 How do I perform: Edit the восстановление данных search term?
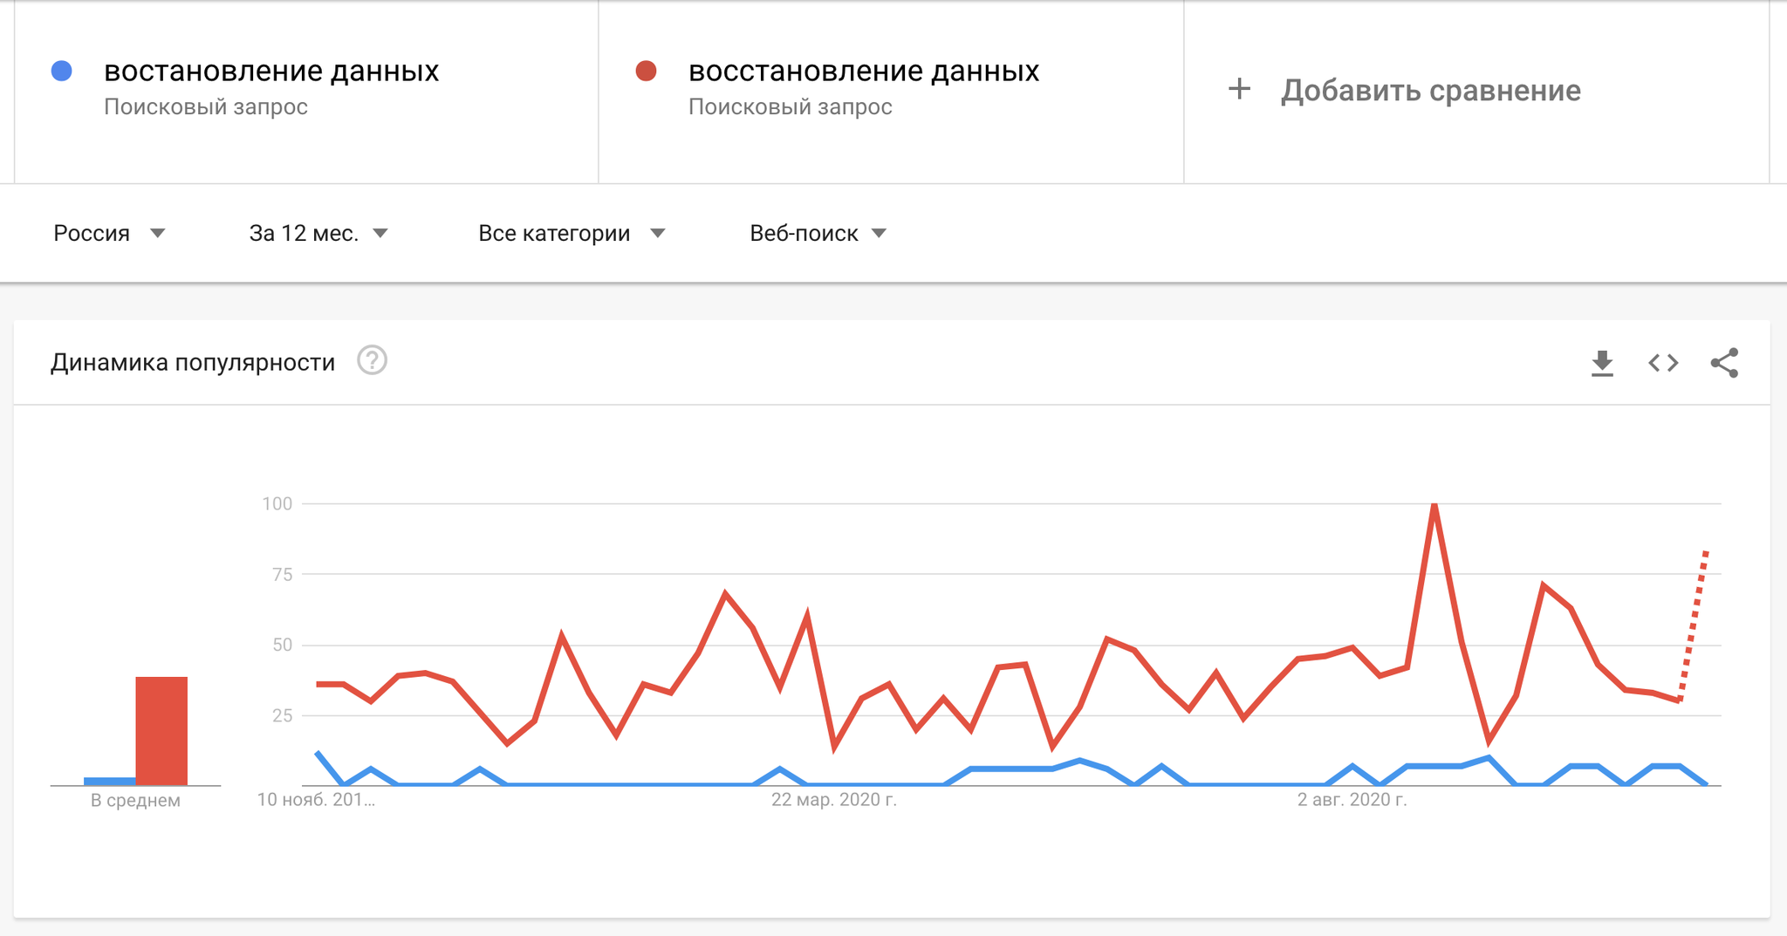pos(864,71)
